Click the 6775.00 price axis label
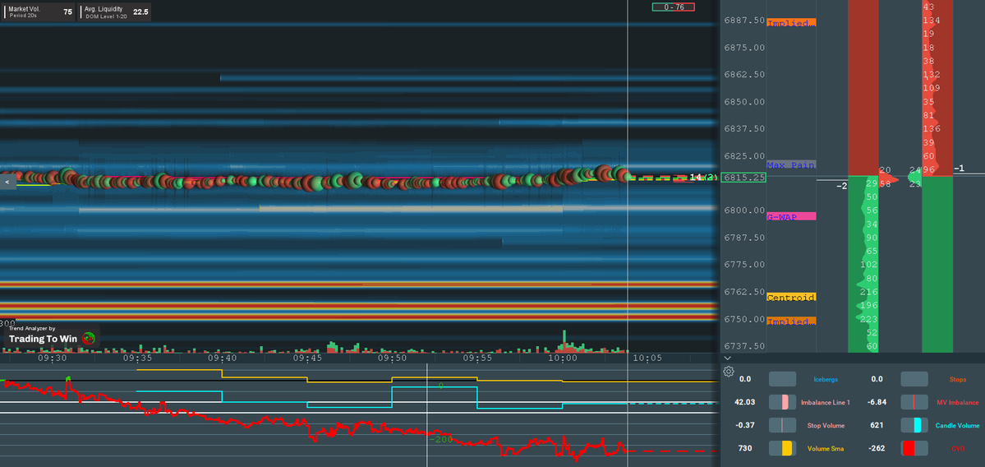The width and height of the screenshot is (985, 467). click(744, 265)
